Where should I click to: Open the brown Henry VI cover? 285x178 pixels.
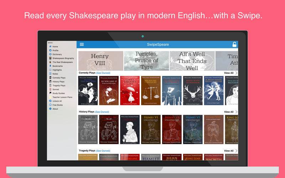[151, 130]
